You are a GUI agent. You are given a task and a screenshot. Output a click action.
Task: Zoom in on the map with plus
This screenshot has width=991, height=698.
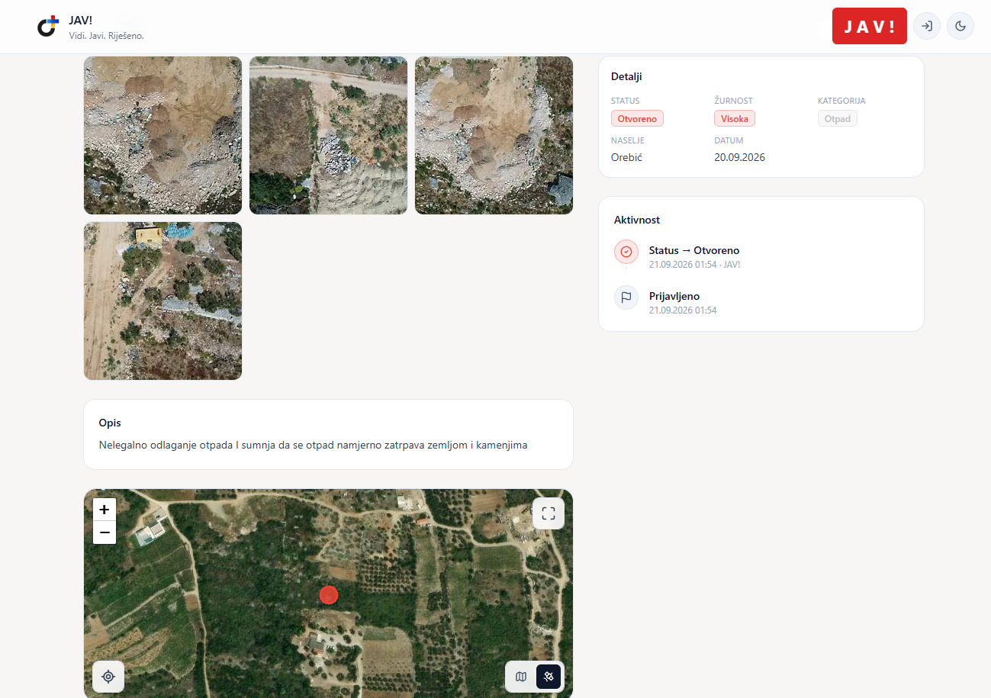click(x=105, y=510)
